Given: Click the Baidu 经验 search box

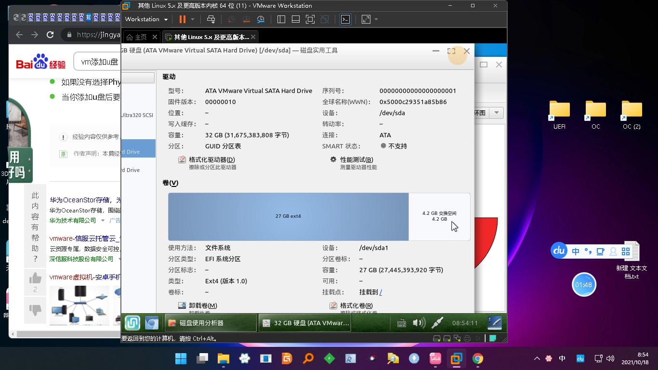Looking at the screenshot, I should 97,62.
